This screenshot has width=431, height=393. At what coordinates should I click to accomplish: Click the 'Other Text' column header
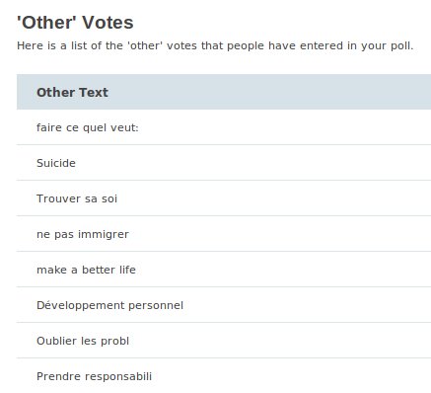pyautogui.click(x=72, y=93)
